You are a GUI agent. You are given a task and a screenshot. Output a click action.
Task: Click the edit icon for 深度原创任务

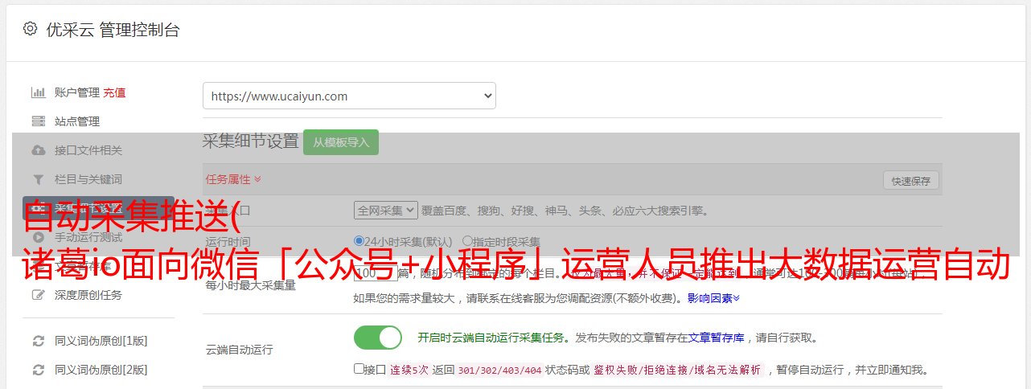tap(38, 295)
